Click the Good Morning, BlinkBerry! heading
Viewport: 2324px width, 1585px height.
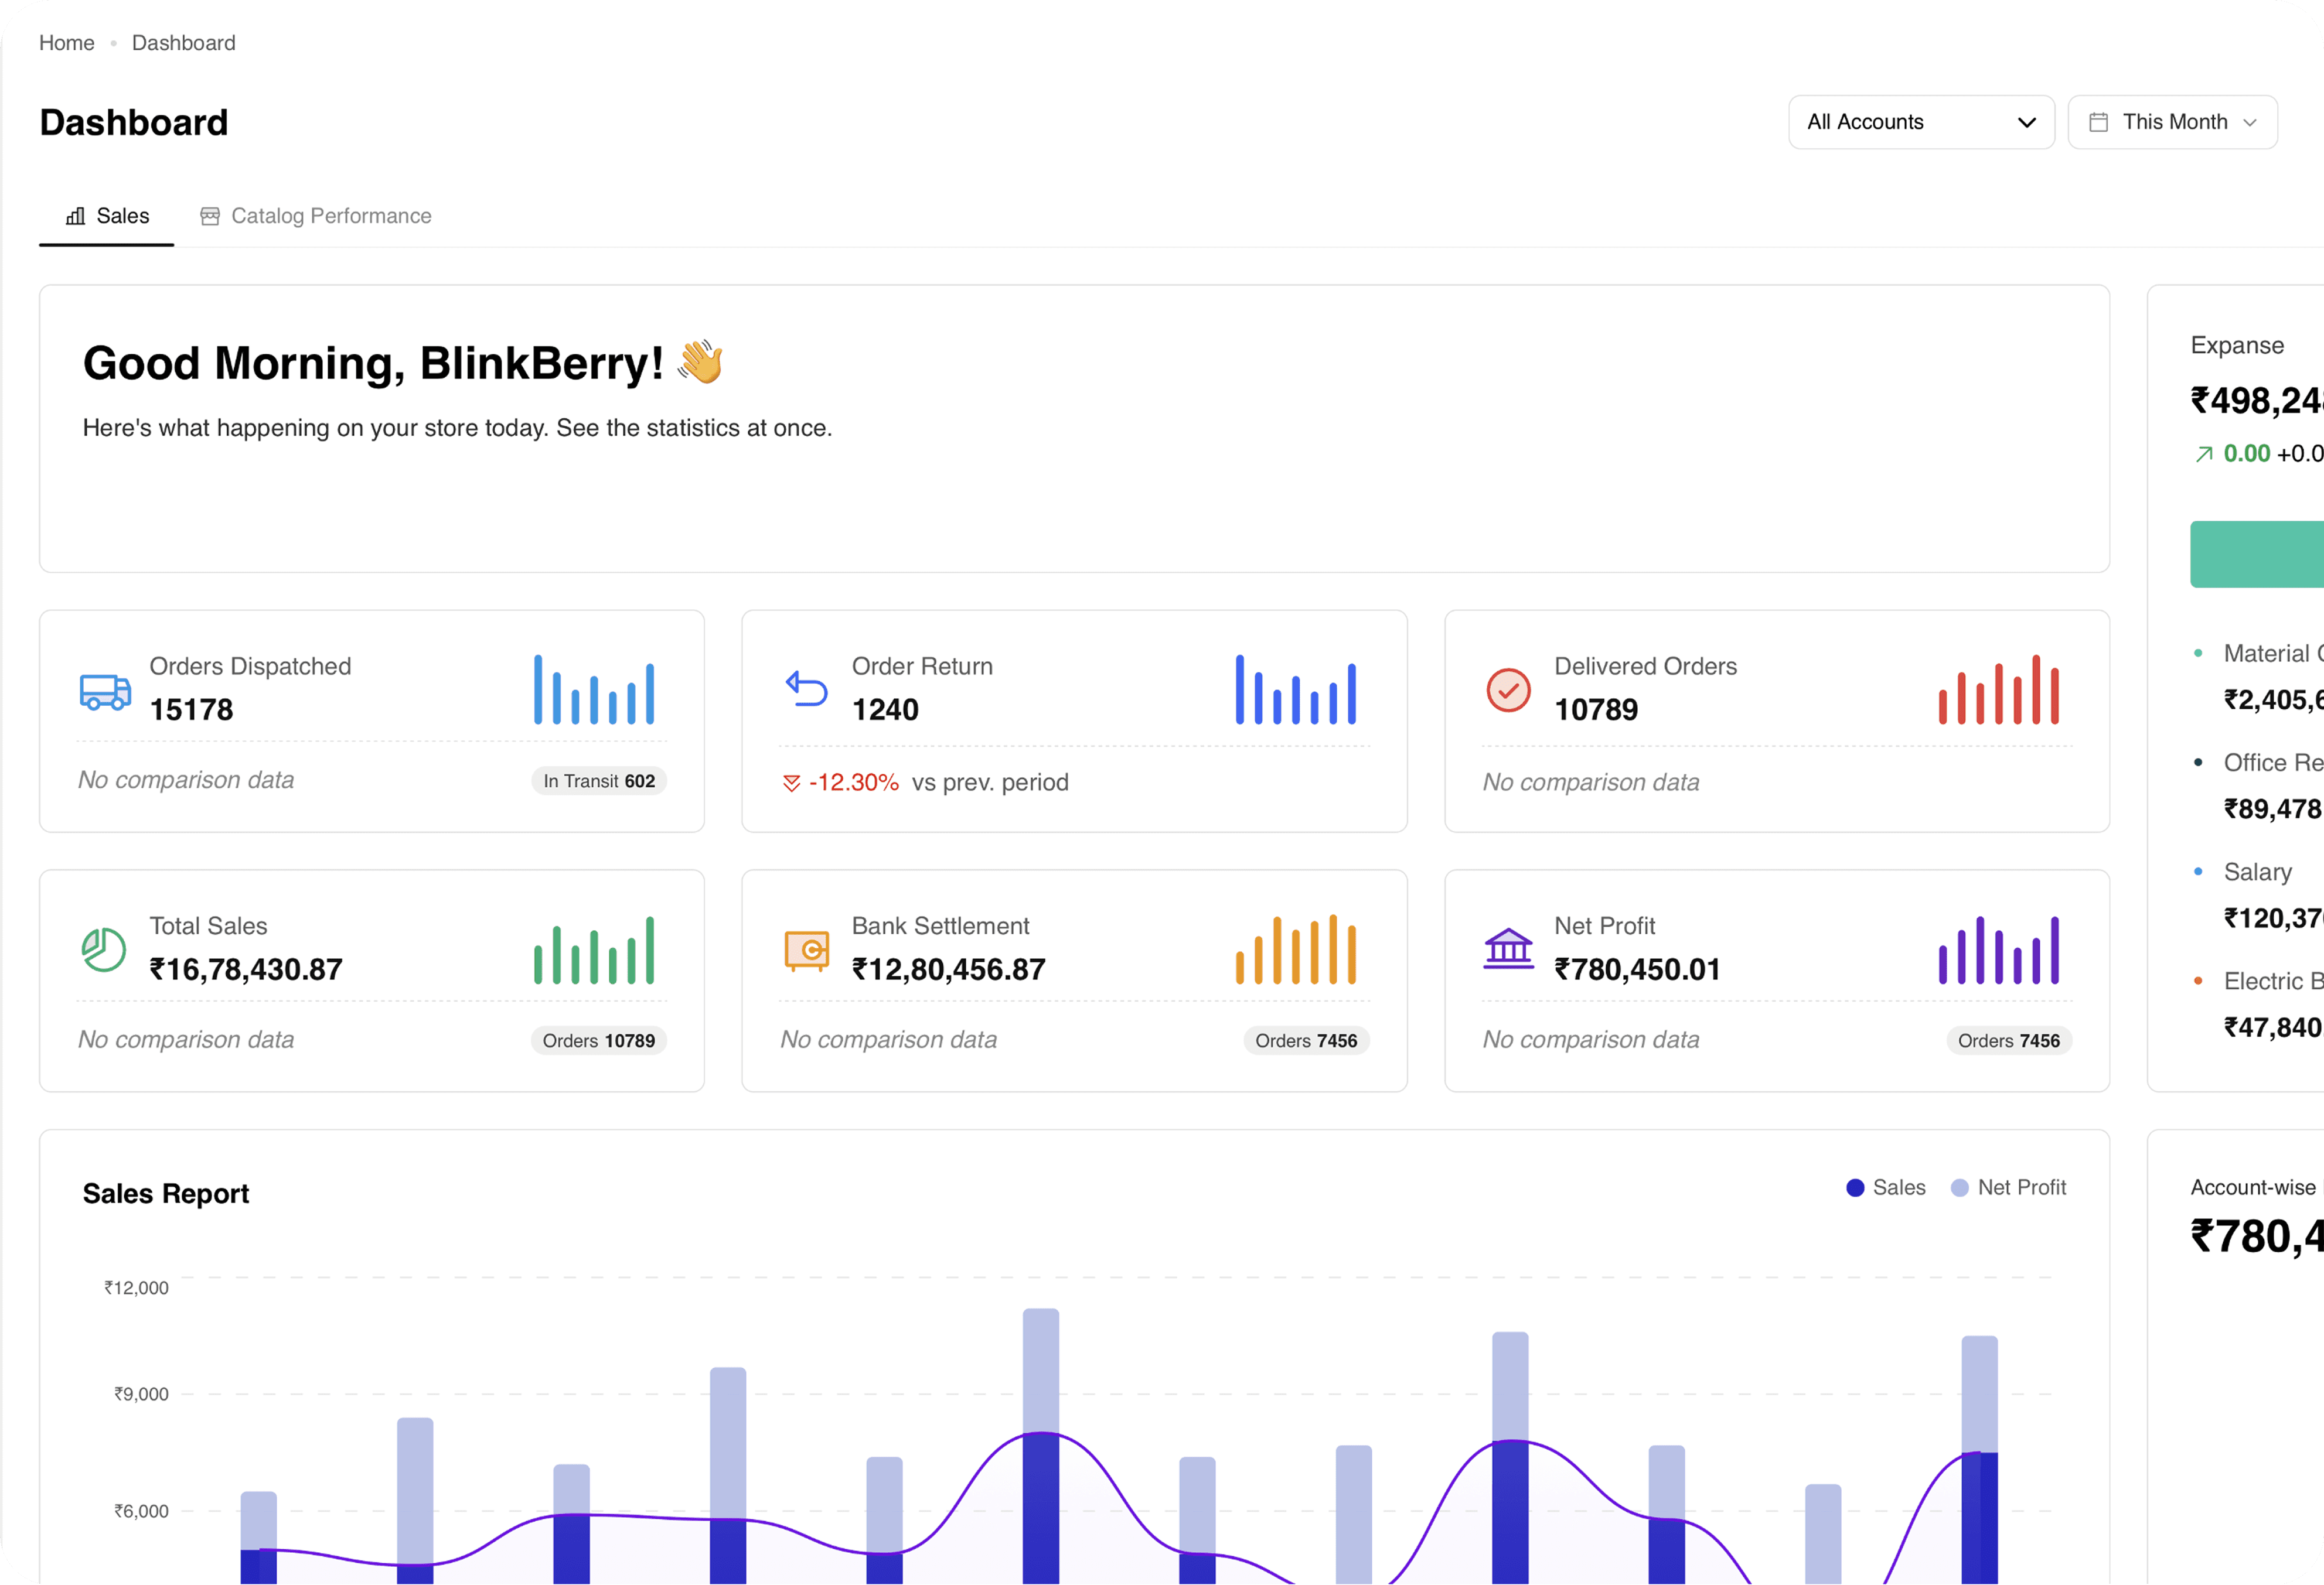tap(373, 363)
